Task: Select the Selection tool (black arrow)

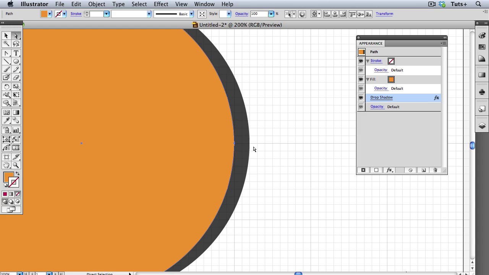Action: pos(6,36)
